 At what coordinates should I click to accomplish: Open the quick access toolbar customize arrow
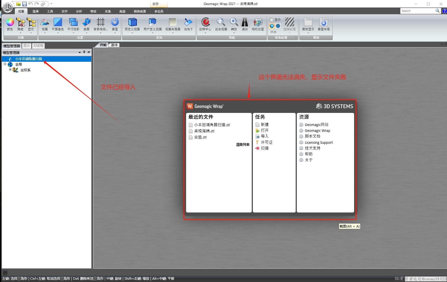click(x=51, y=4)
